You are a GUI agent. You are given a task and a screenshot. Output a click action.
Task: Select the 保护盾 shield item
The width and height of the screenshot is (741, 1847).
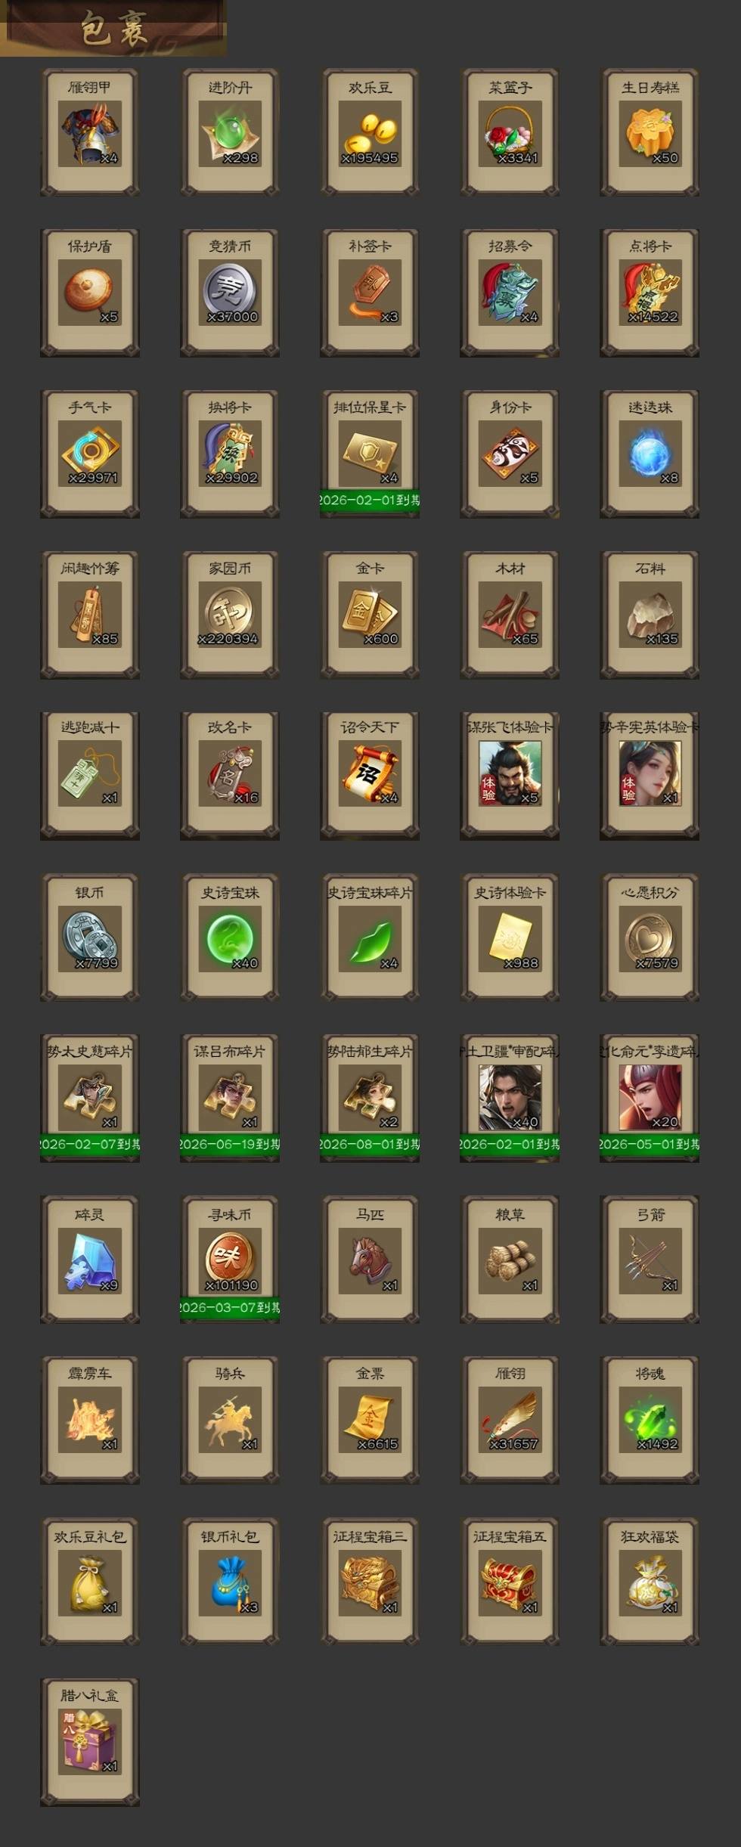click(90, 293)
